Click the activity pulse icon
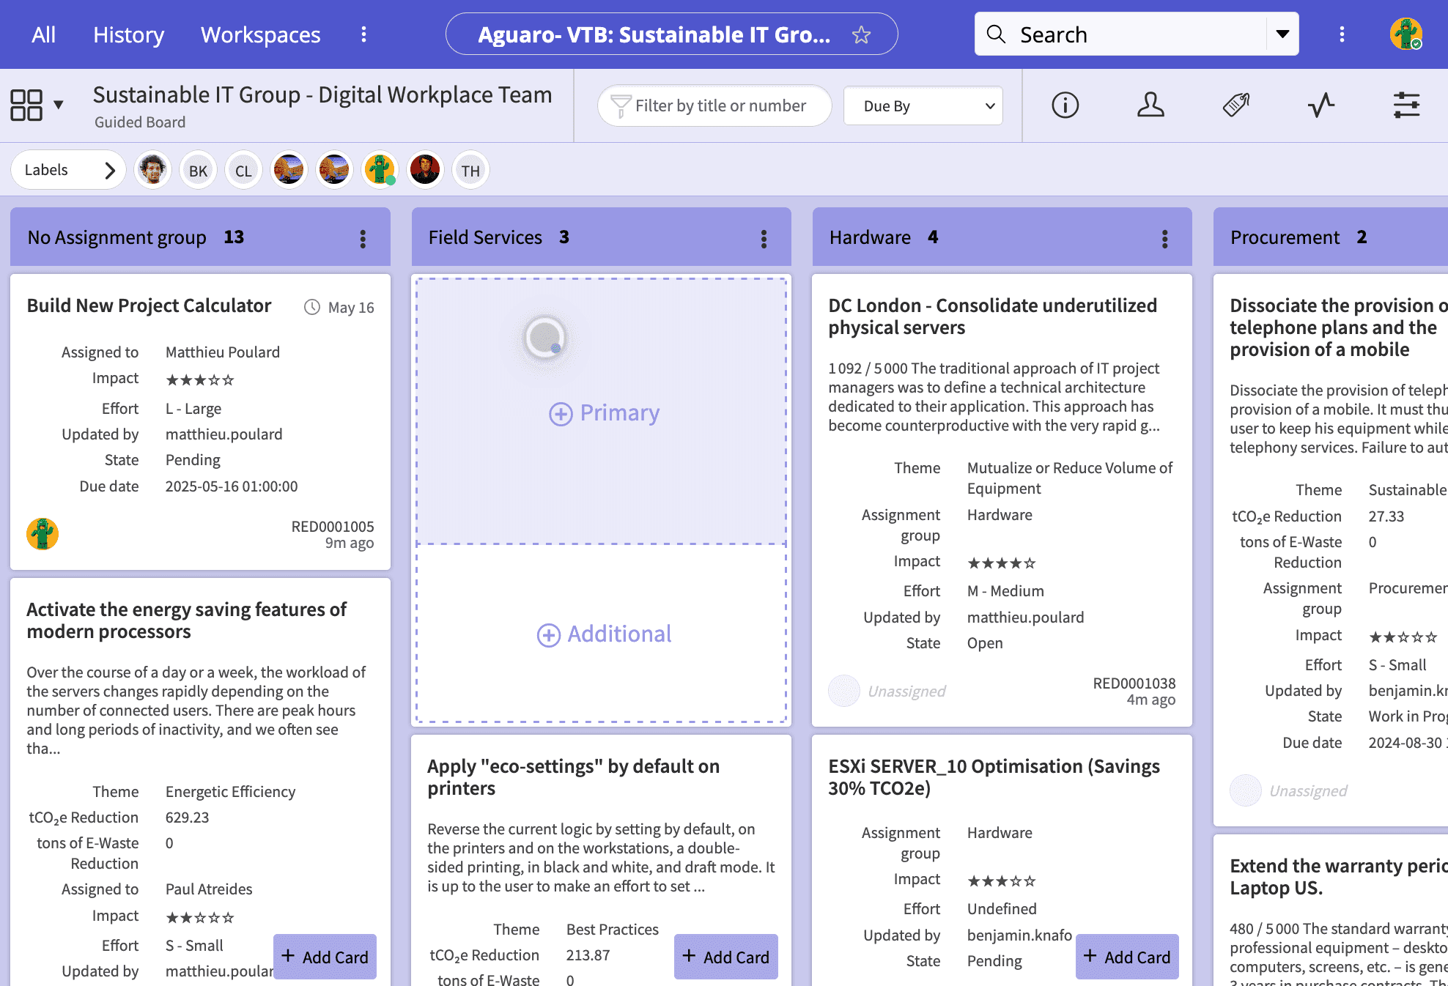The height and width of the screenshot is (986, 1448). (x=1320, y=105)
